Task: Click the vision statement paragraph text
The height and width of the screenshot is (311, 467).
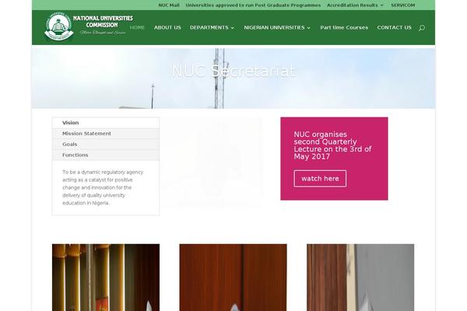Action: click(103, 187)
